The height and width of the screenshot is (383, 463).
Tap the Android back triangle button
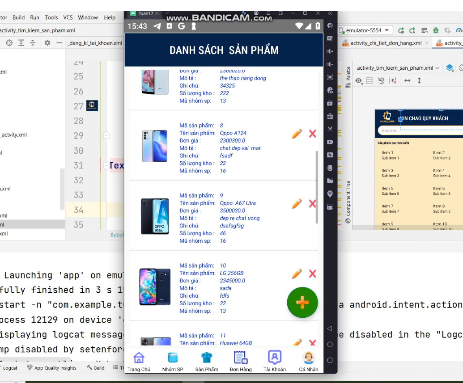pos(330,328)
